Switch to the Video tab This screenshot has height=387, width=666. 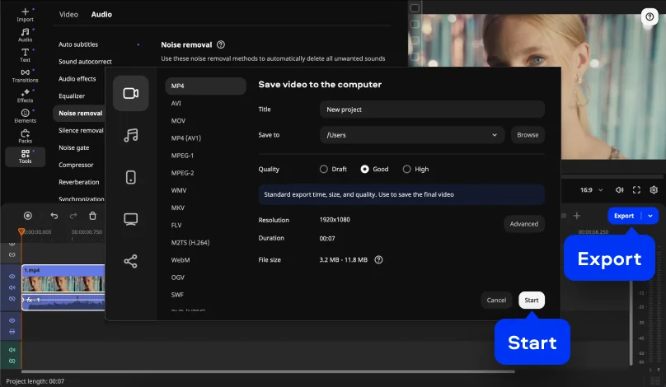coord(69,14)
